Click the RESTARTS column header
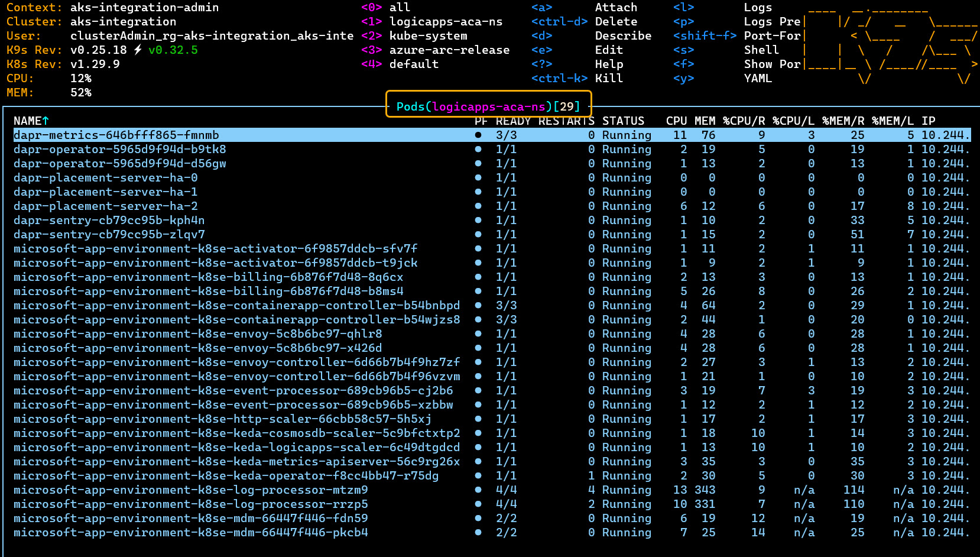The height and width of the screenshot is (557, 980). tap(566, 121)
